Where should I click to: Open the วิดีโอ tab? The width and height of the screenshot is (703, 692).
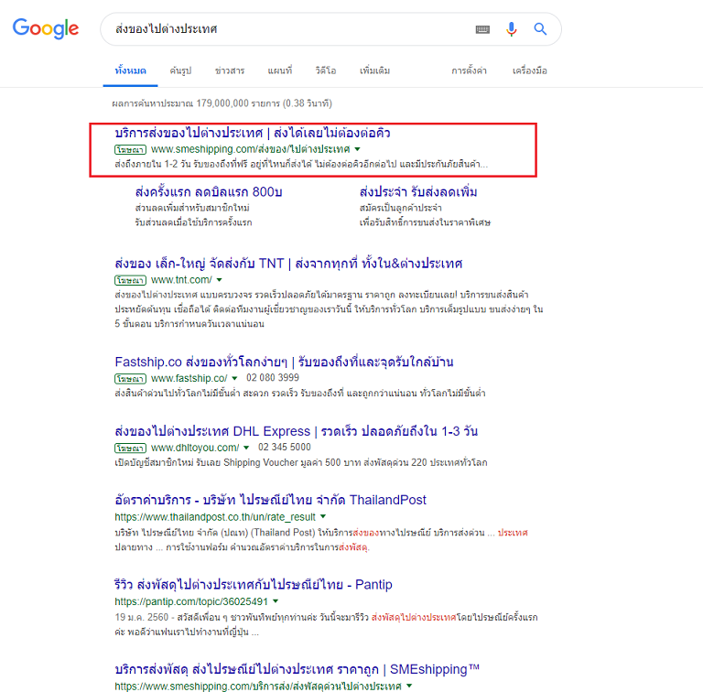pyautogui.click(x=326, y=70)
